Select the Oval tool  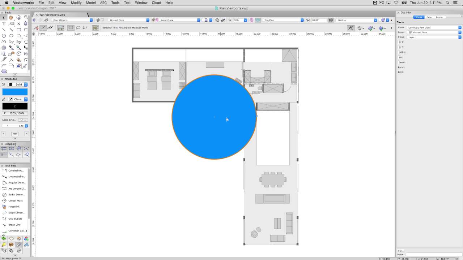tap(11, 36)
